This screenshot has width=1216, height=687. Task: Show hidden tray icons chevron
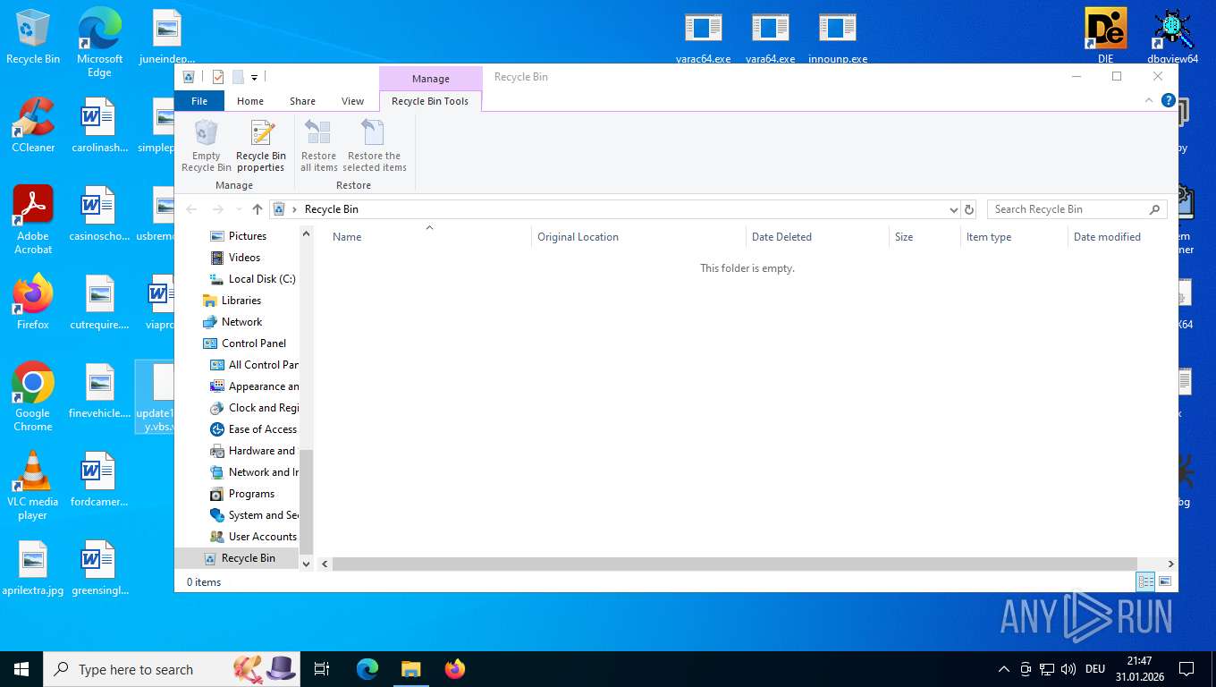coord(1004,669)
